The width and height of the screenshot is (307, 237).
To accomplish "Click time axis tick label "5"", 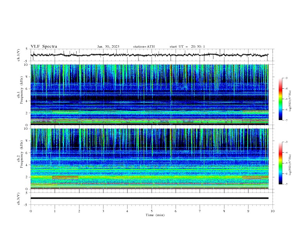I will tap(152, 211).
